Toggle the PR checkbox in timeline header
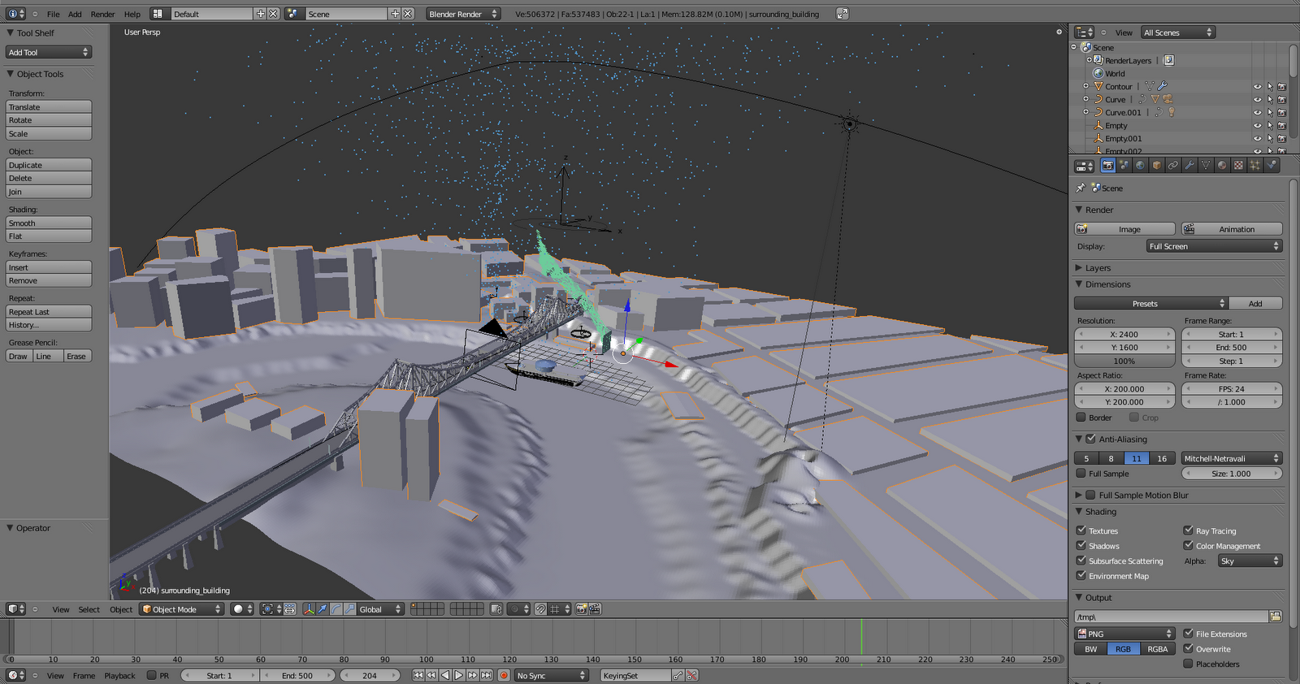Screen dimensions: 1300x684 pyautogui.click(x=152, y=675)
